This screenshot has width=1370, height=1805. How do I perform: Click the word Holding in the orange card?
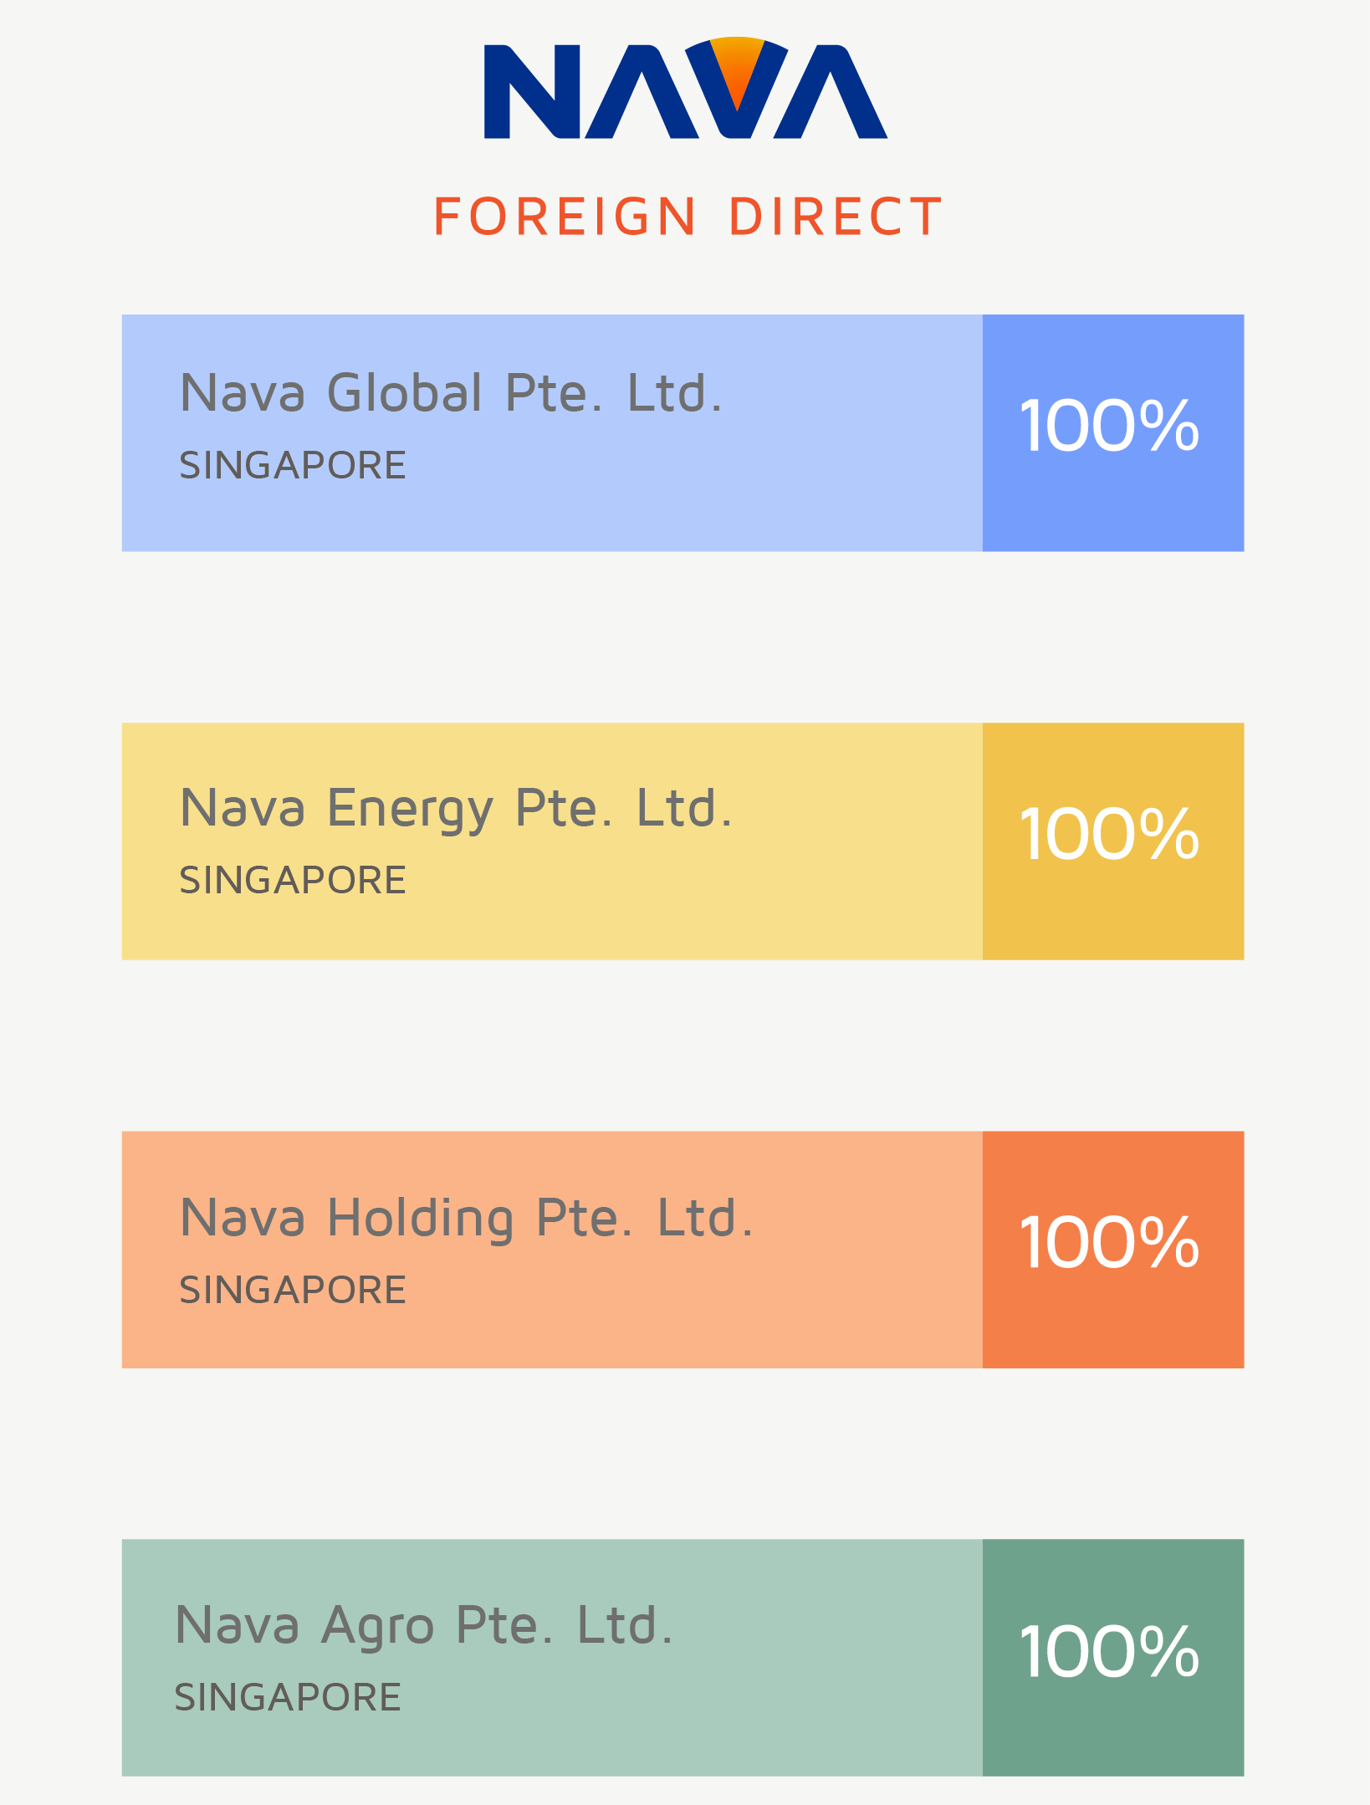click(x=420, y=1218)
